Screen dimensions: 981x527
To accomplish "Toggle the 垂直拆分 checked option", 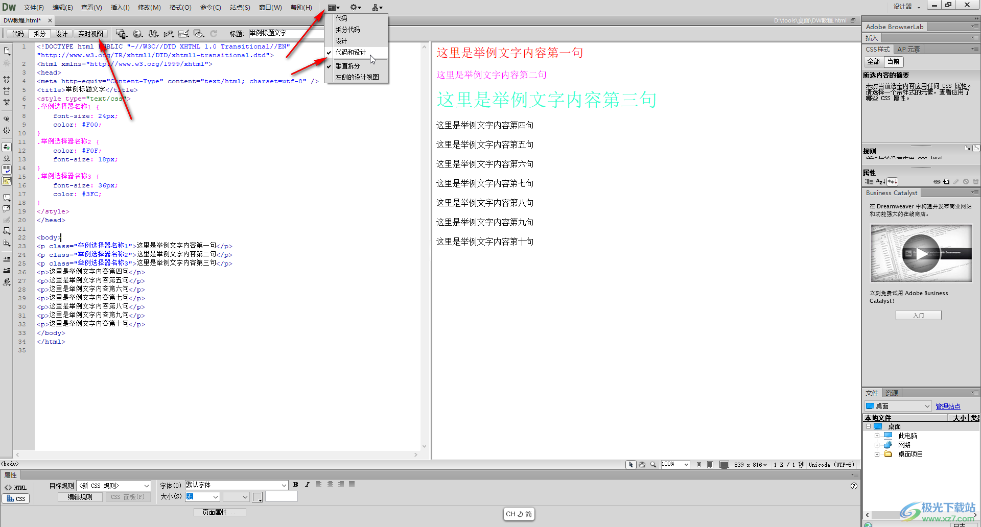I will point(356,66).
